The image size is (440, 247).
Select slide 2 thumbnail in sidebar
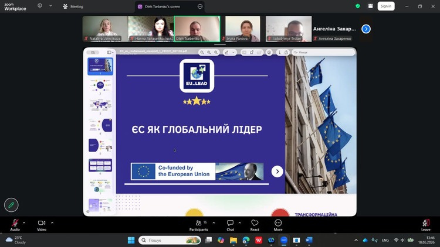point(100,85)
